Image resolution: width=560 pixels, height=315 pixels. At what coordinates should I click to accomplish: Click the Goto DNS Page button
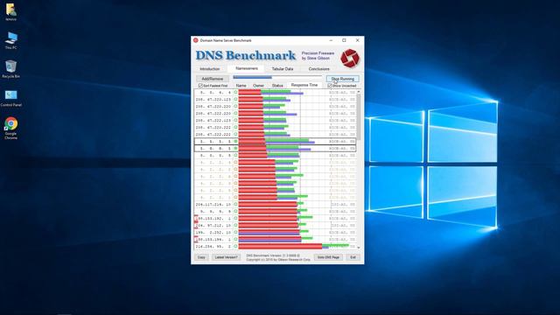pos(328,257)
